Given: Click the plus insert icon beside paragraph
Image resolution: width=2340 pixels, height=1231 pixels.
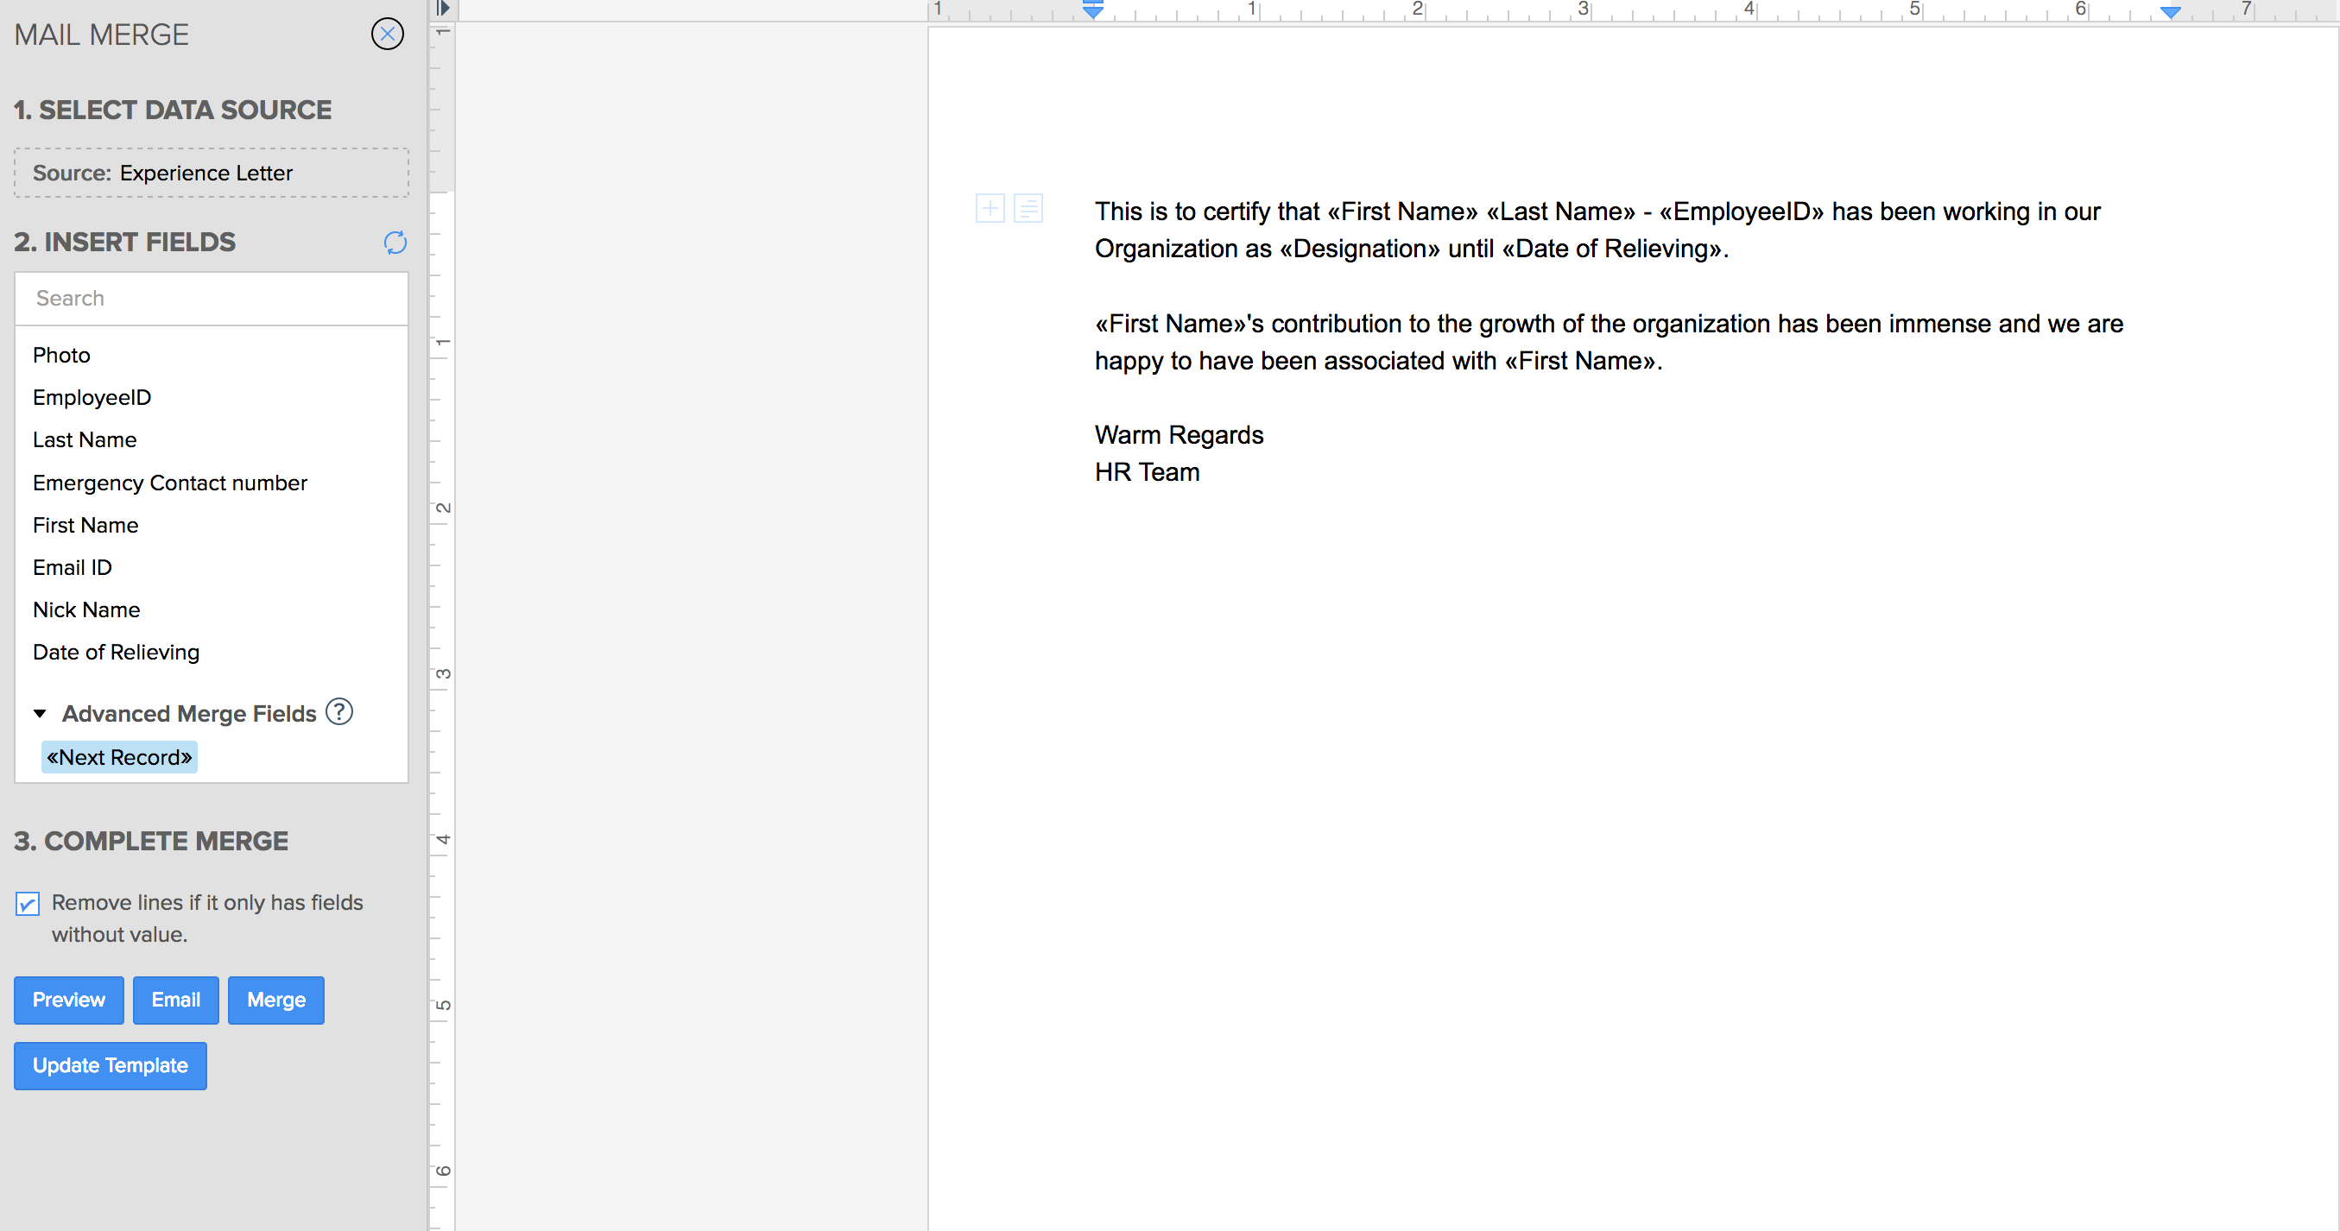Looking at the screenshot, I should coord(990,209).
